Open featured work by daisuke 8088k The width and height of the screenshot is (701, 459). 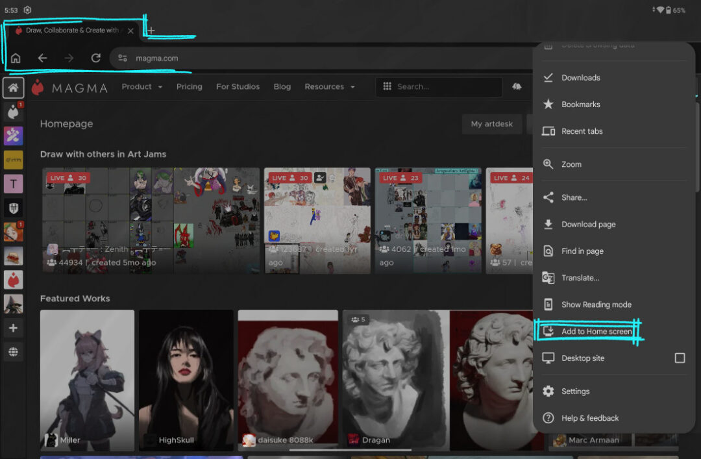[x=288, y=380]
